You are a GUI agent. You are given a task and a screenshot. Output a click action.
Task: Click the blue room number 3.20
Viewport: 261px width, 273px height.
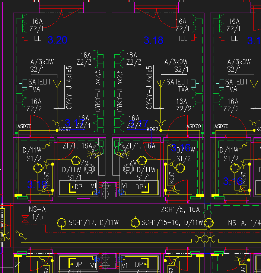[57, 40]
